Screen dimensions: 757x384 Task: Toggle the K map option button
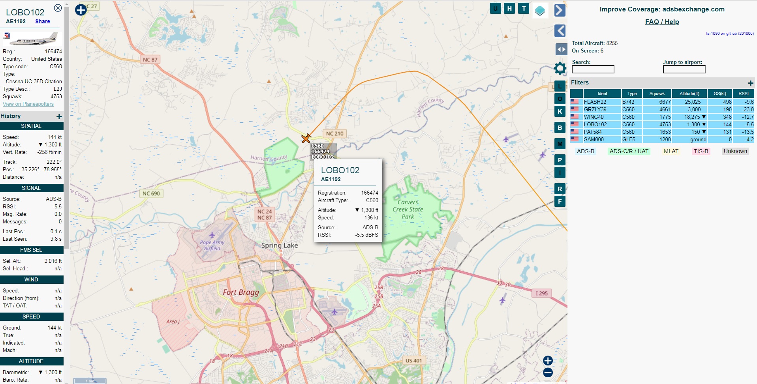coord(560,112)
